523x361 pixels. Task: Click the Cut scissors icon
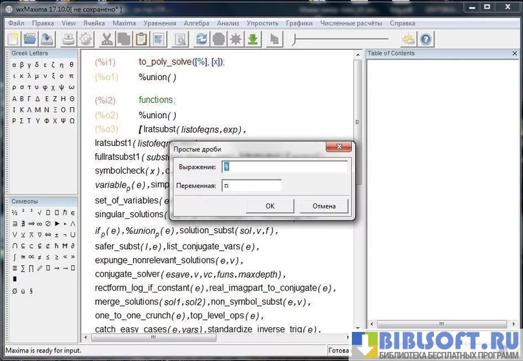coord(107,39)
